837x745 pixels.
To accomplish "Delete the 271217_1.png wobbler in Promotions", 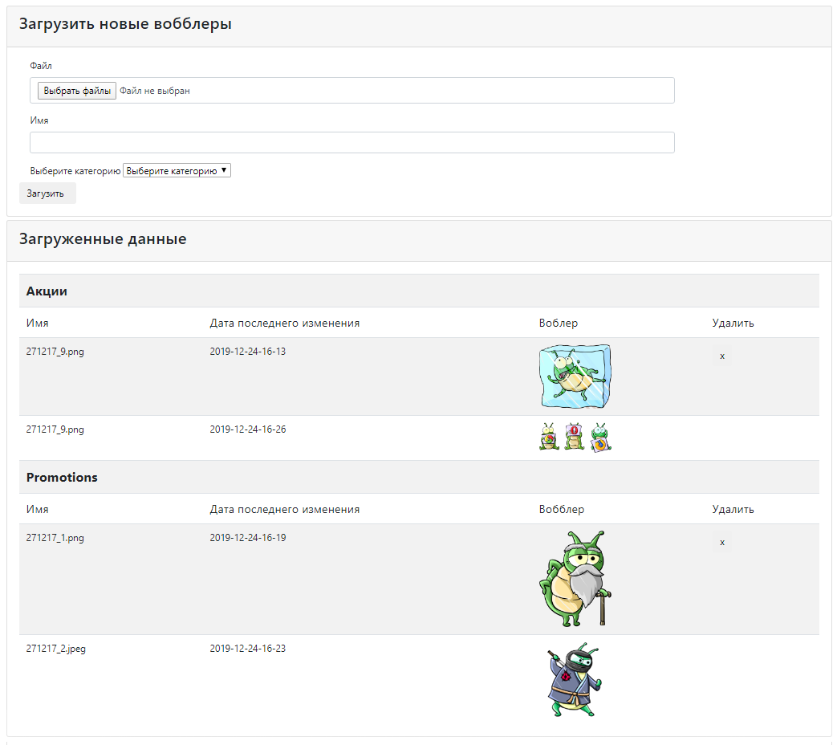I will click(722, 542).
